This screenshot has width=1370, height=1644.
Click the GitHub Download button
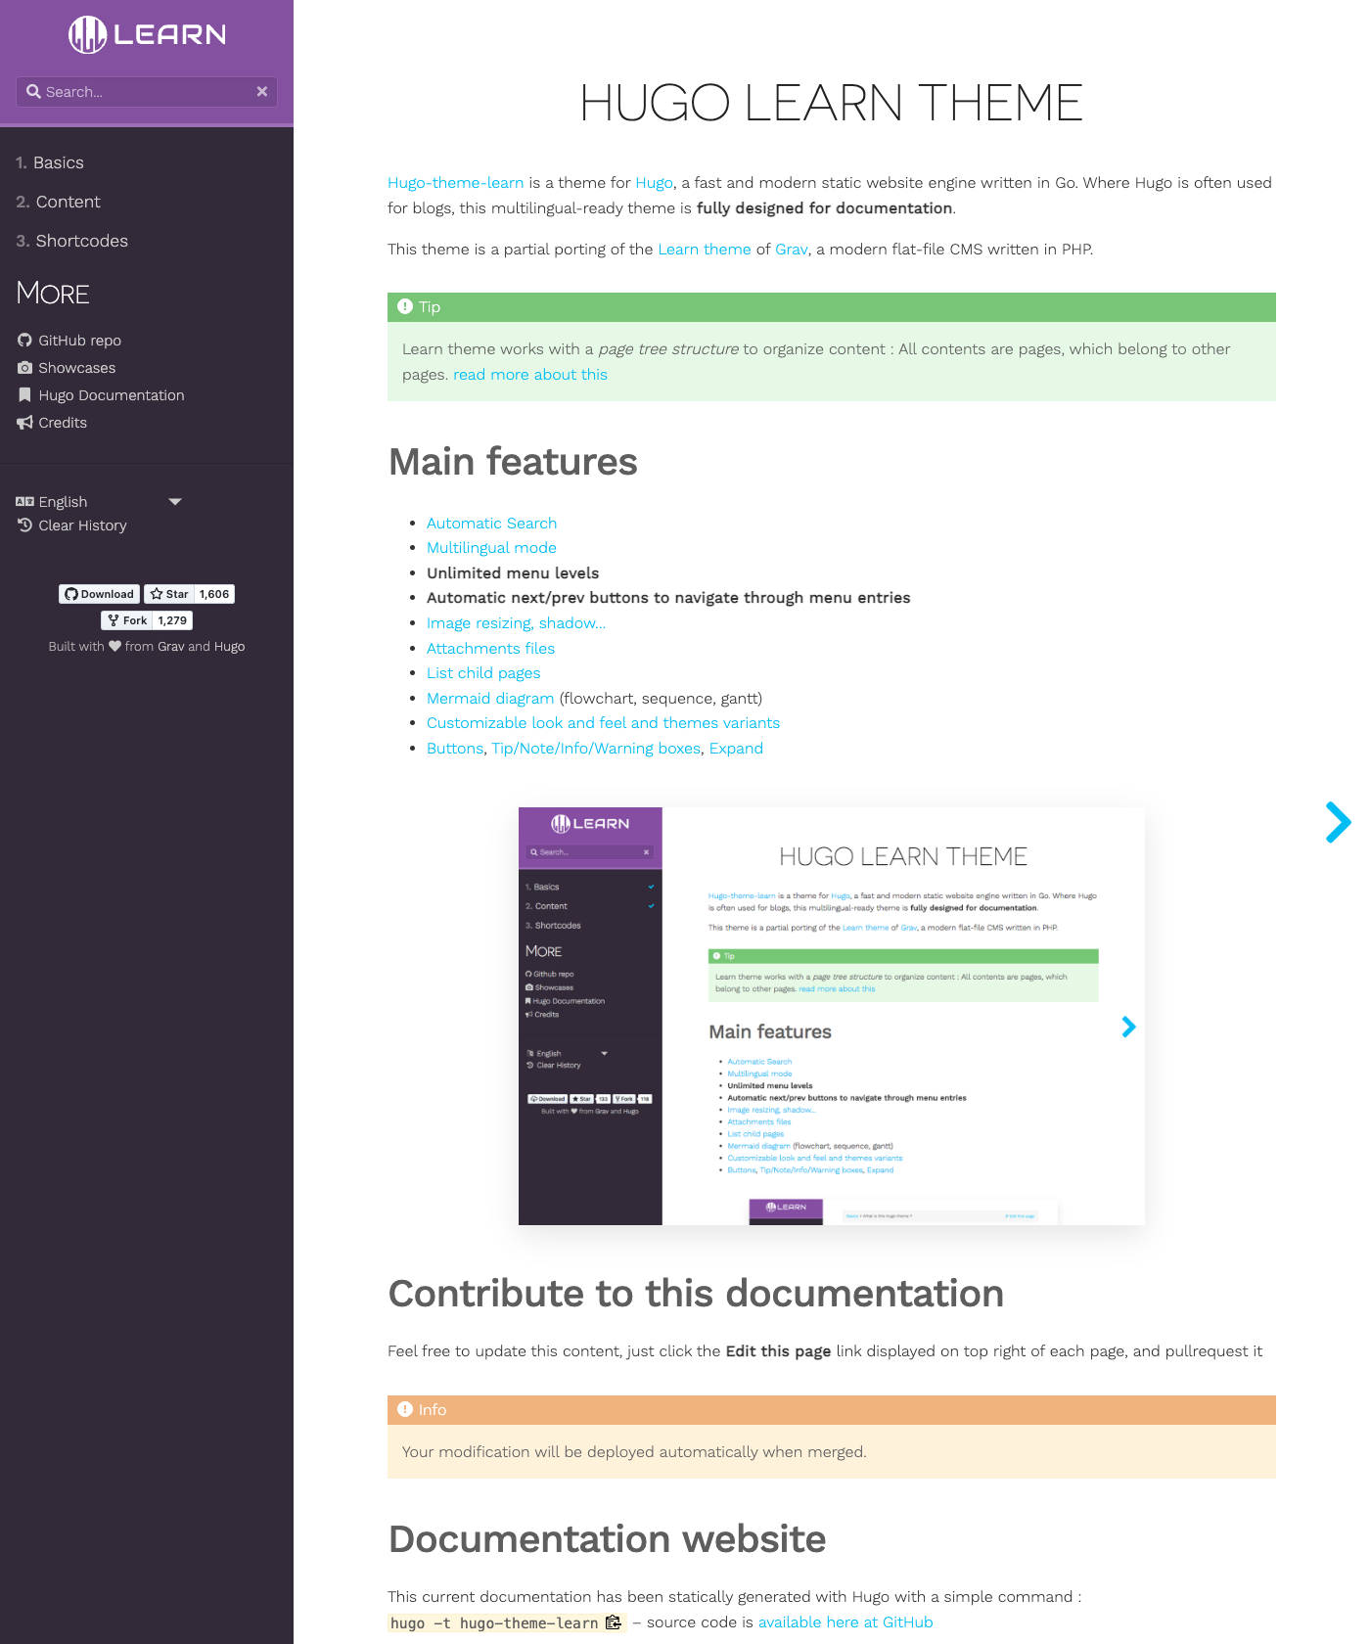tap(99, 594)
